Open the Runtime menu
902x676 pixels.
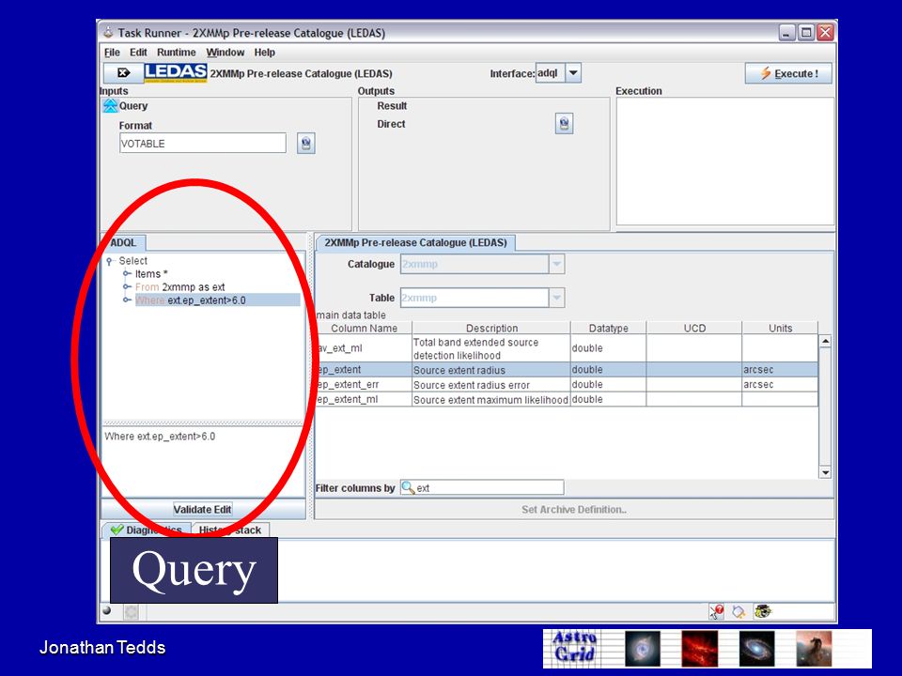tap(176, 53)
